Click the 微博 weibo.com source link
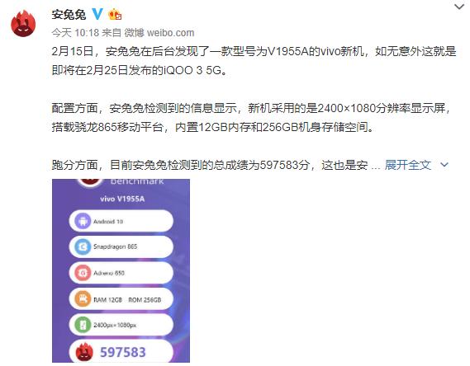 (x=159, y=33)
